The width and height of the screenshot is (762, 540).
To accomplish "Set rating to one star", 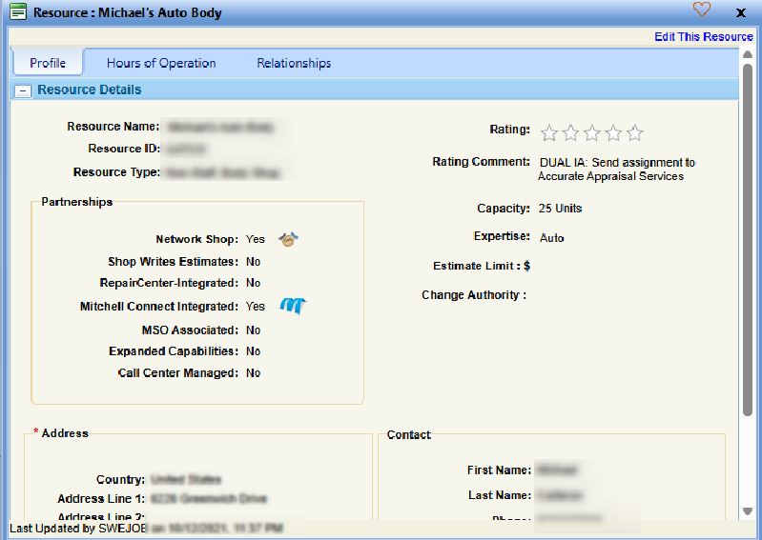I will (549, 133).
